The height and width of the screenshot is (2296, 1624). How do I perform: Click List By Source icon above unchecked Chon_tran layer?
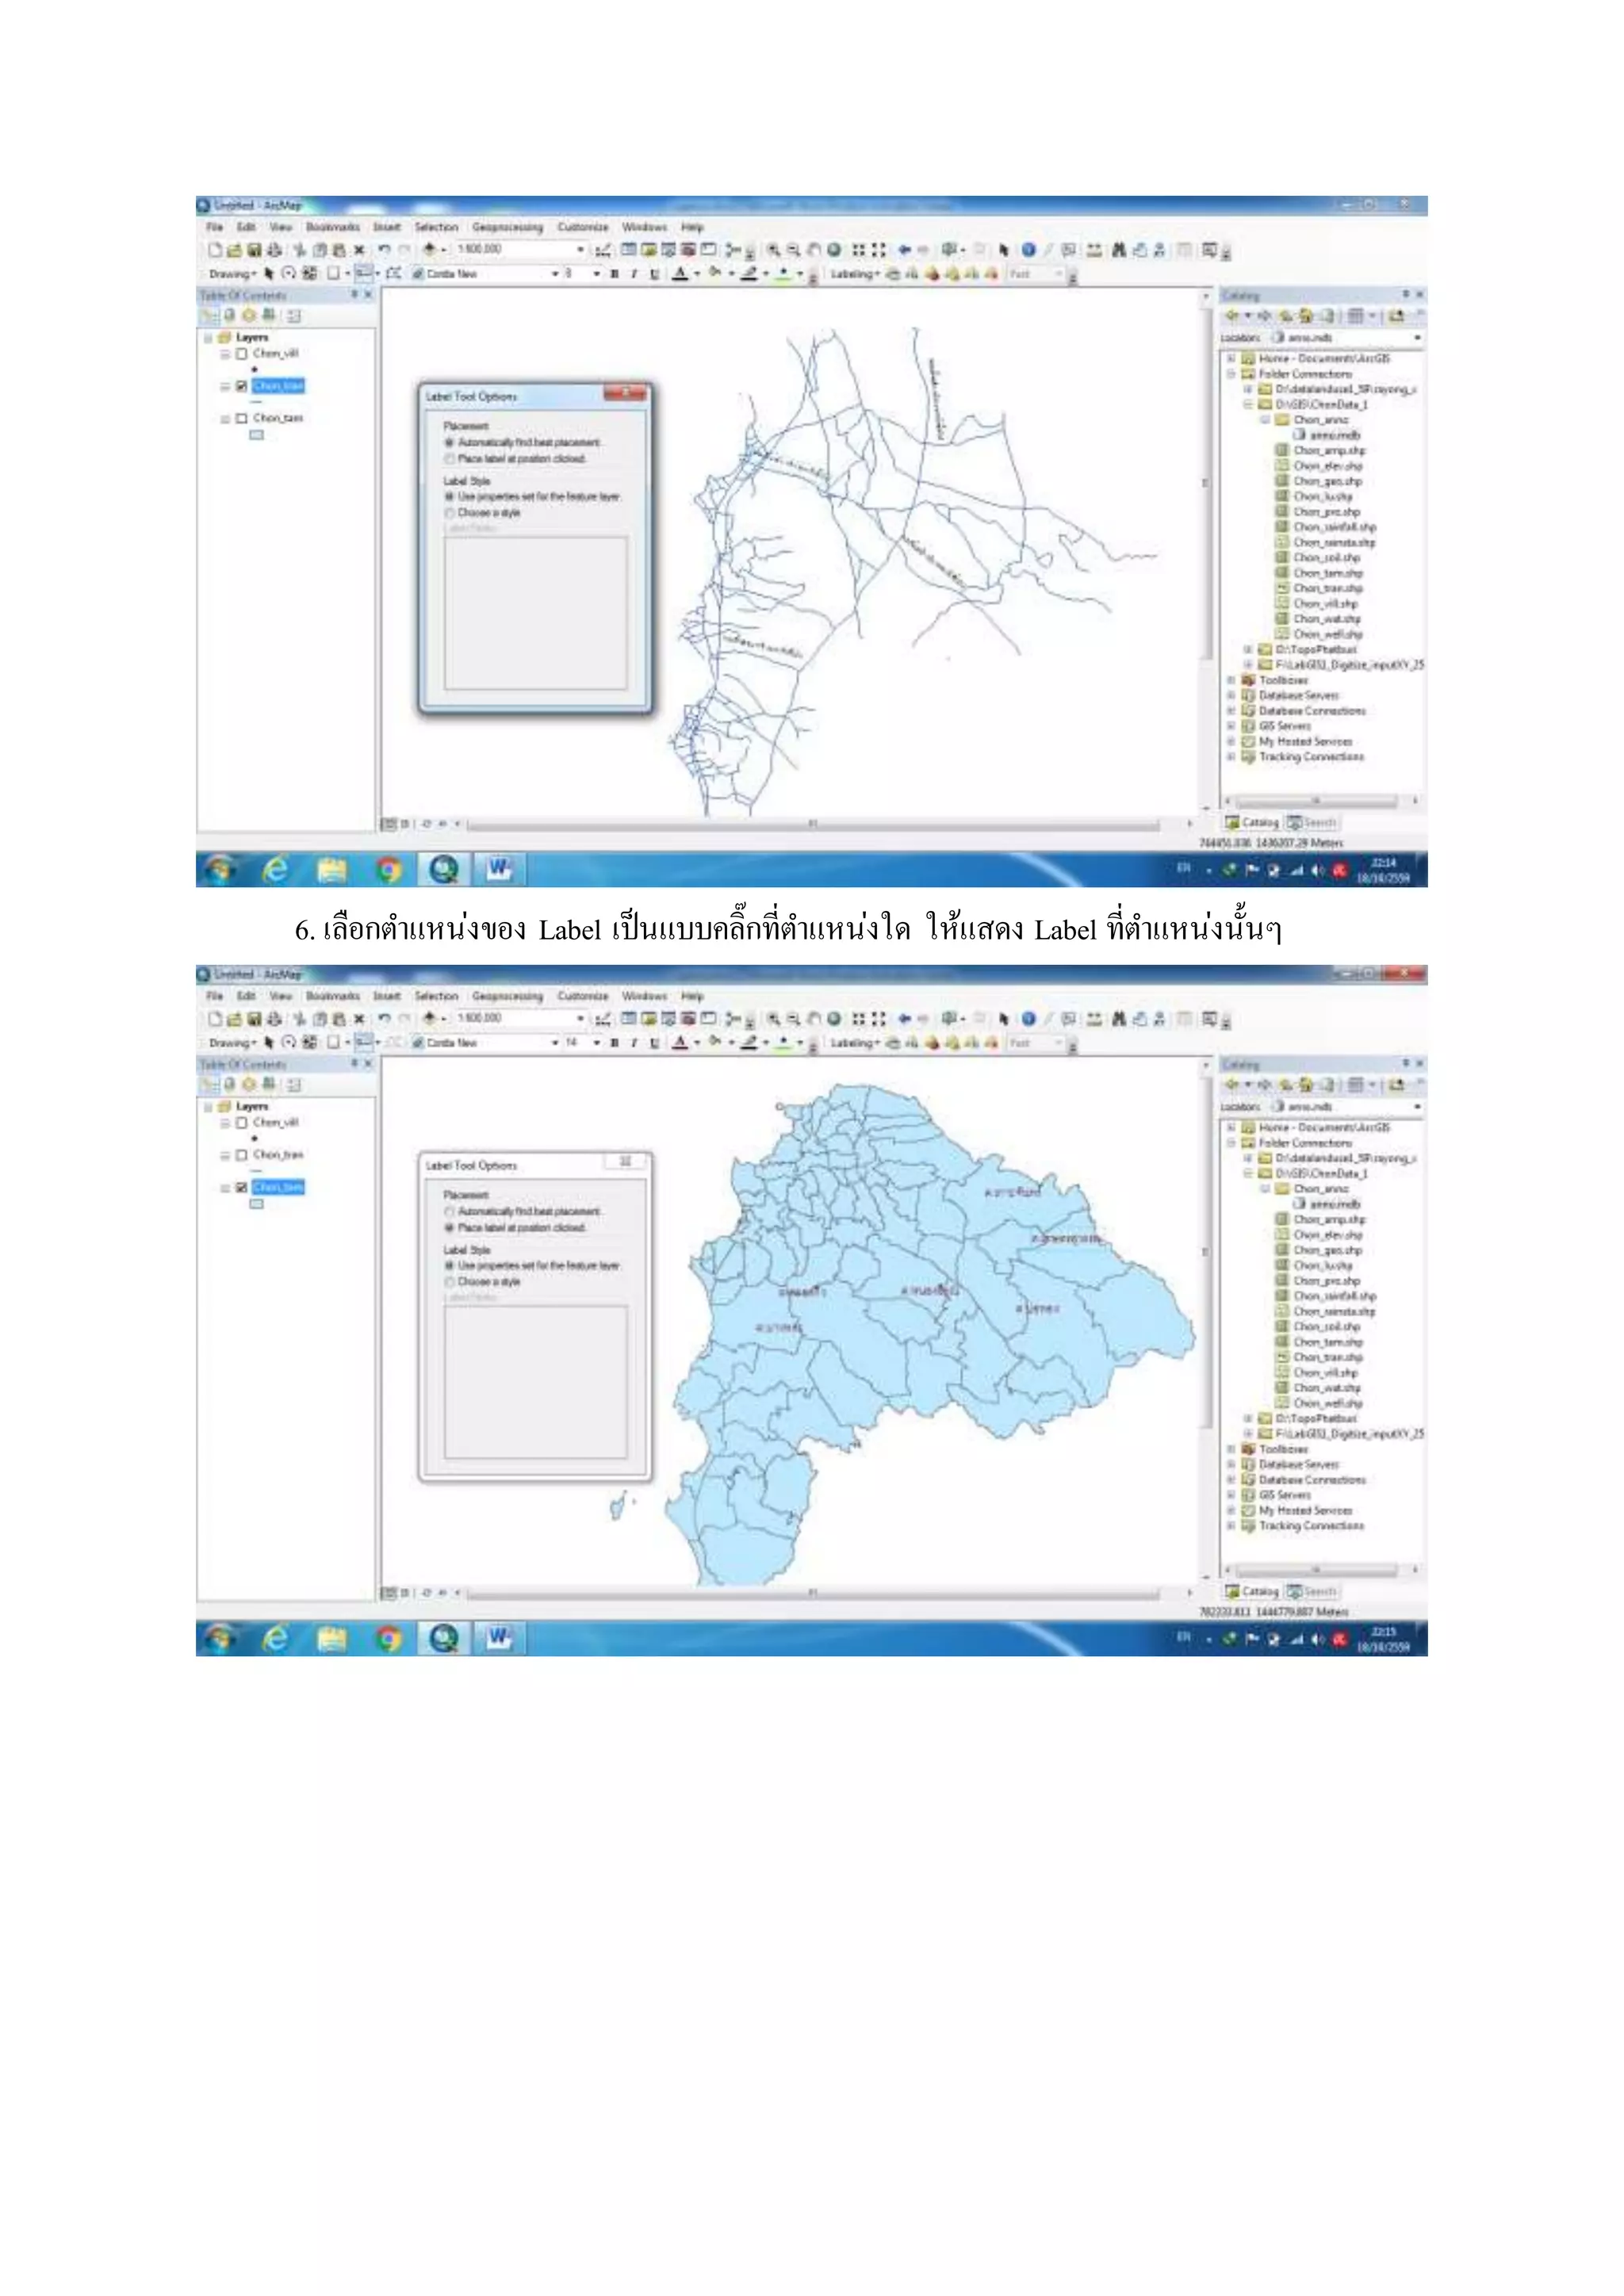pos(228,1085)
